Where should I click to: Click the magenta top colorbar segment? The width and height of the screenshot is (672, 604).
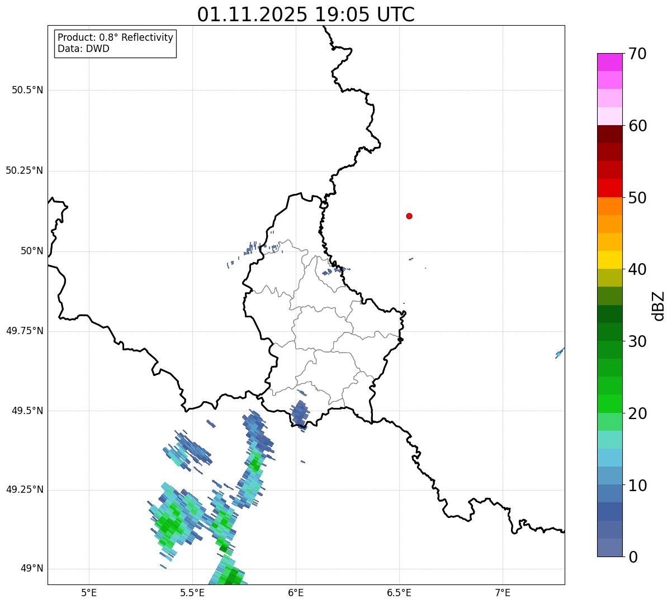click(609, 62)
